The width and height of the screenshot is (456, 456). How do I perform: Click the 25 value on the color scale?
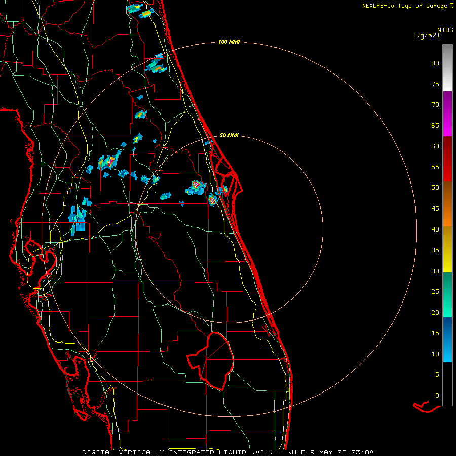pos(435,292)
